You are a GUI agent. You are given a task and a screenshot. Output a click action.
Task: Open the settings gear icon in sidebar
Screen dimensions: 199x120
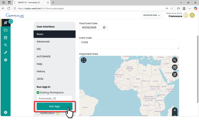[5, 60]
